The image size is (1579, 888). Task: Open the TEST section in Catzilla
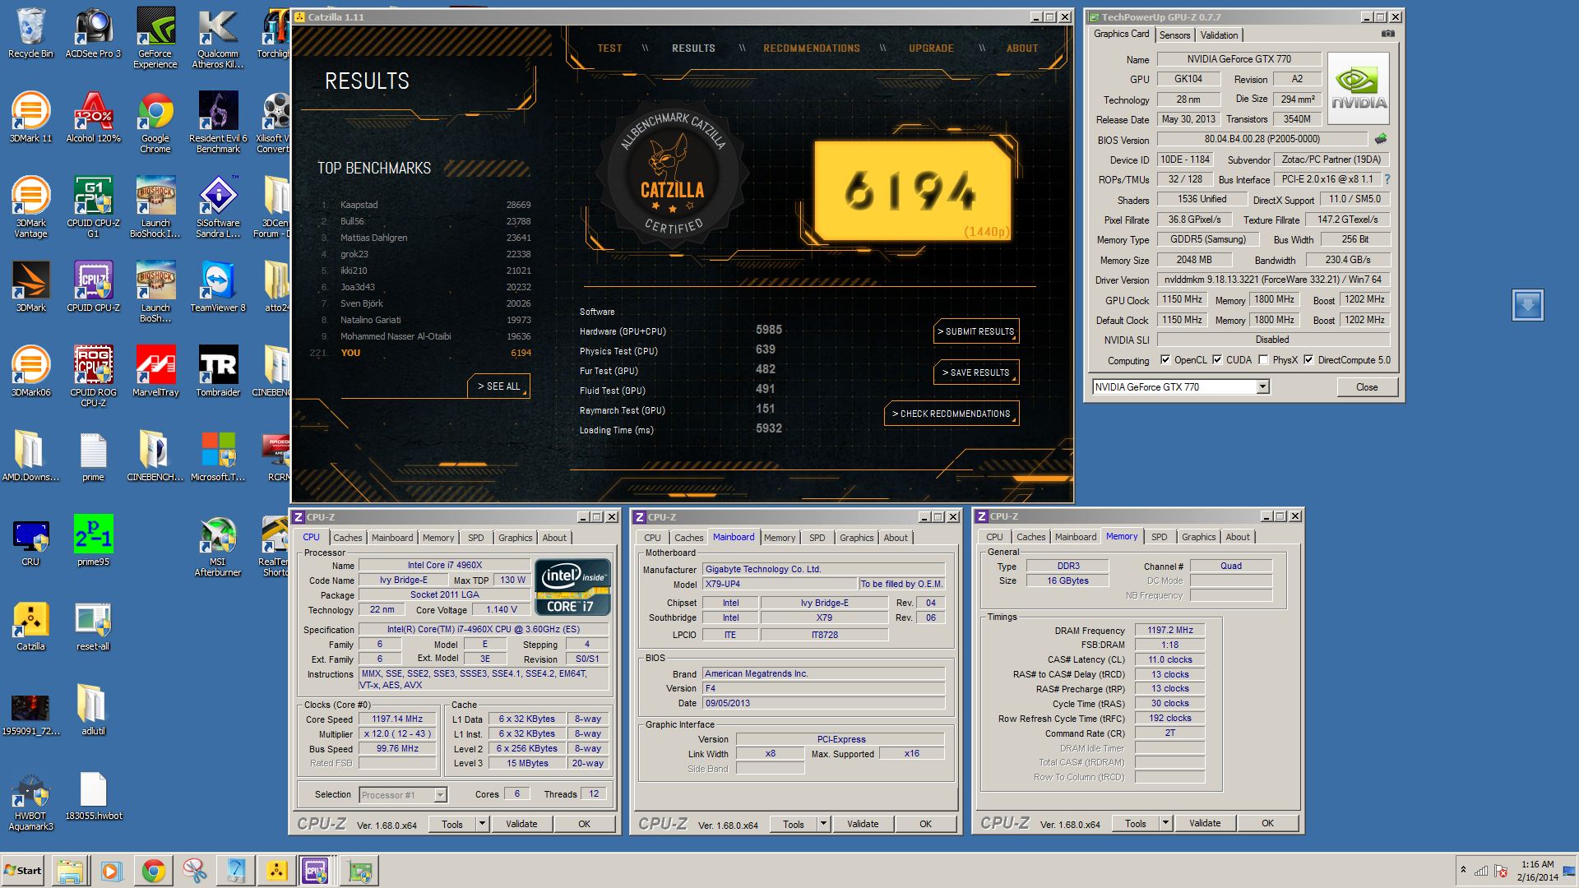pyautogui.click(x=609, y=49)
